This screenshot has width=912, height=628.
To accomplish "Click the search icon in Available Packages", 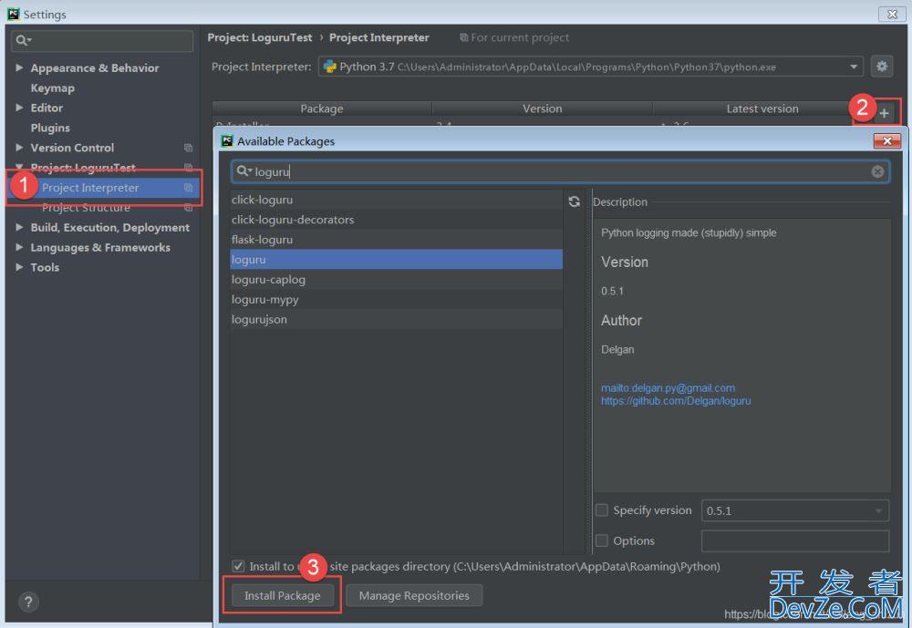I will point(244,171).
